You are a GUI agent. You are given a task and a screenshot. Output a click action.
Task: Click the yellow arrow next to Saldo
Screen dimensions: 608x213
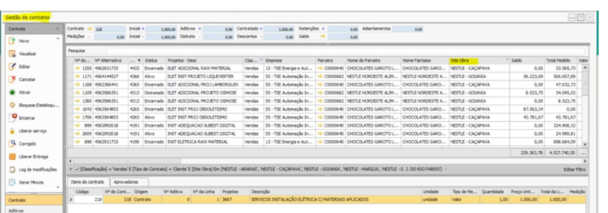tap(322, 37)
